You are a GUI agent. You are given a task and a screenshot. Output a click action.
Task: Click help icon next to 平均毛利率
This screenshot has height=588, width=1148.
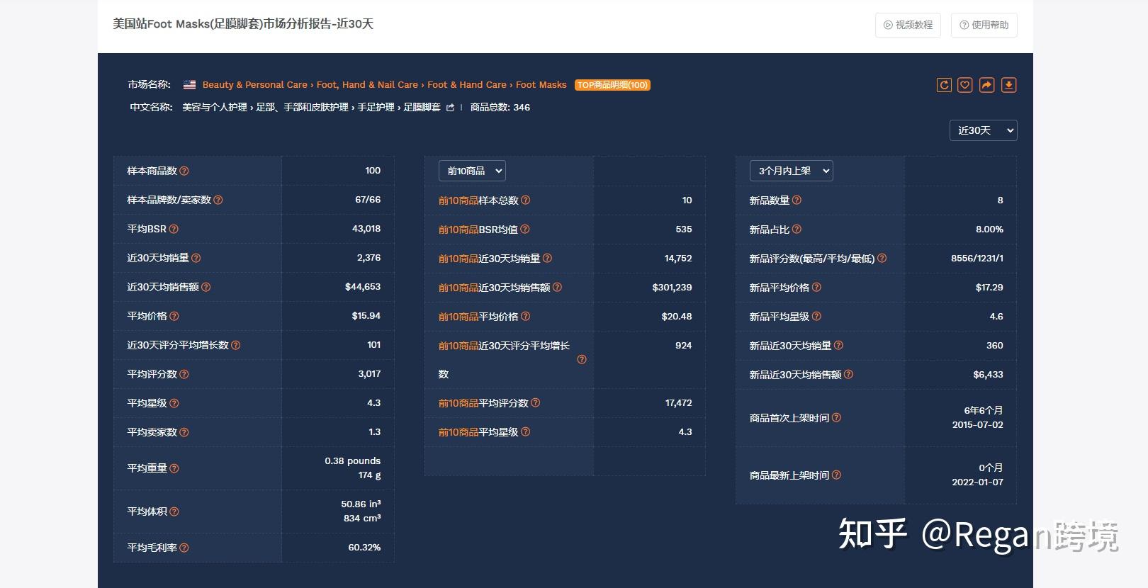coord(184,548)
